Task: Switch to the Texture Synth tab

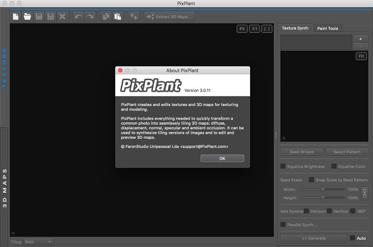Action: click(x=295, y=28)
